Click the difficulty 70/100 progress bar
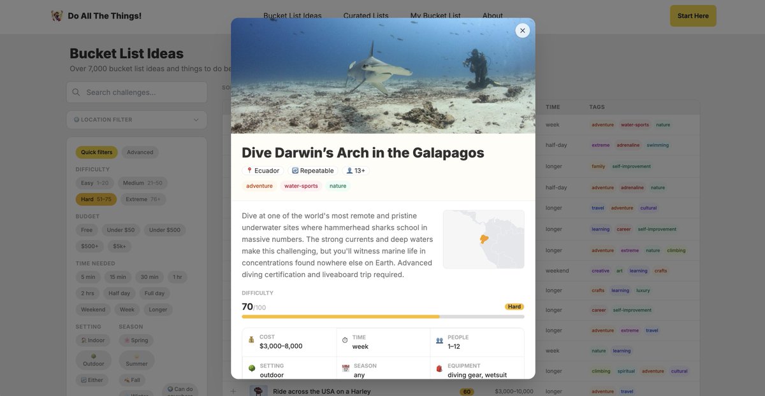Image resolution: width=765 pixels, height=396 pixels. coord(383,316)
